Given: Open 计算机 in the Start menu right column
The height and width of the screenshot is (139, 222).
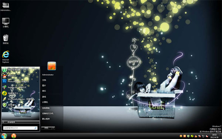Looking at the screenshot, I should click(45, 102).
